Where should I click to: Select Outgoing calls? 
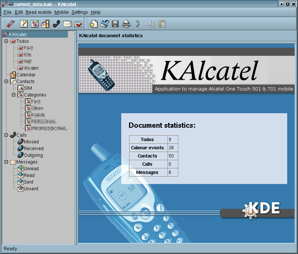point(34,155)
